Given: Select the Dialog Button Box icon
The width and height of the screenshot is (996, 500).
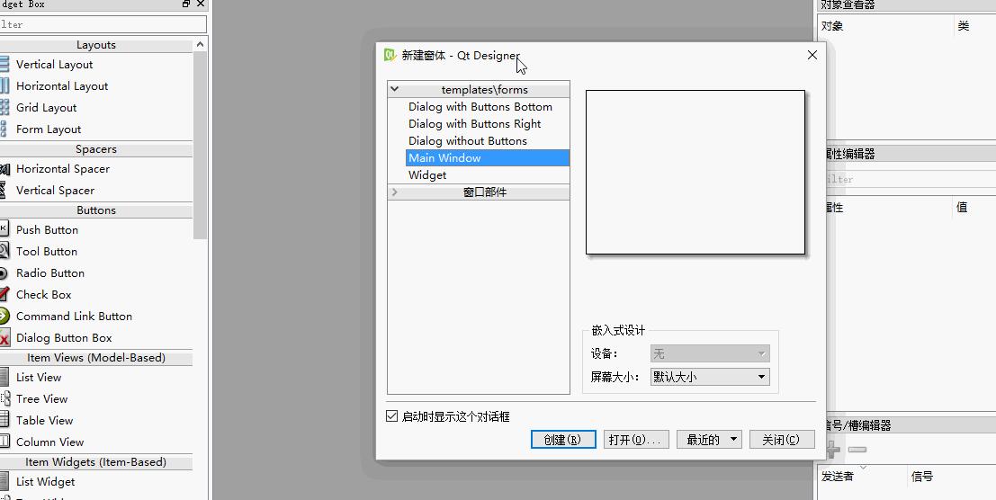Looking at the screenshot, I should (4, 337).
